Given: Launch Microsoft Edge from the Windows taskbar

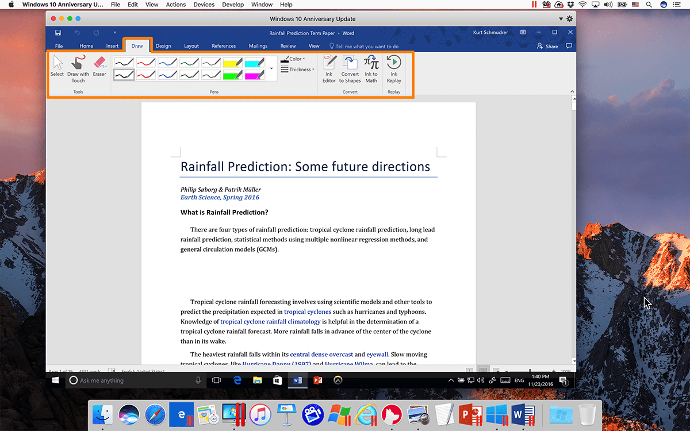Looking at the screenshot, I should pyautogui.click(x=237, y=380).
